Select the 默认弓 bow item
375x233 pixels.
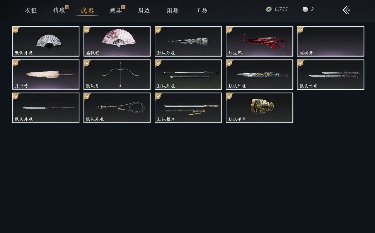pyautogui.click(x=117, y=74)
